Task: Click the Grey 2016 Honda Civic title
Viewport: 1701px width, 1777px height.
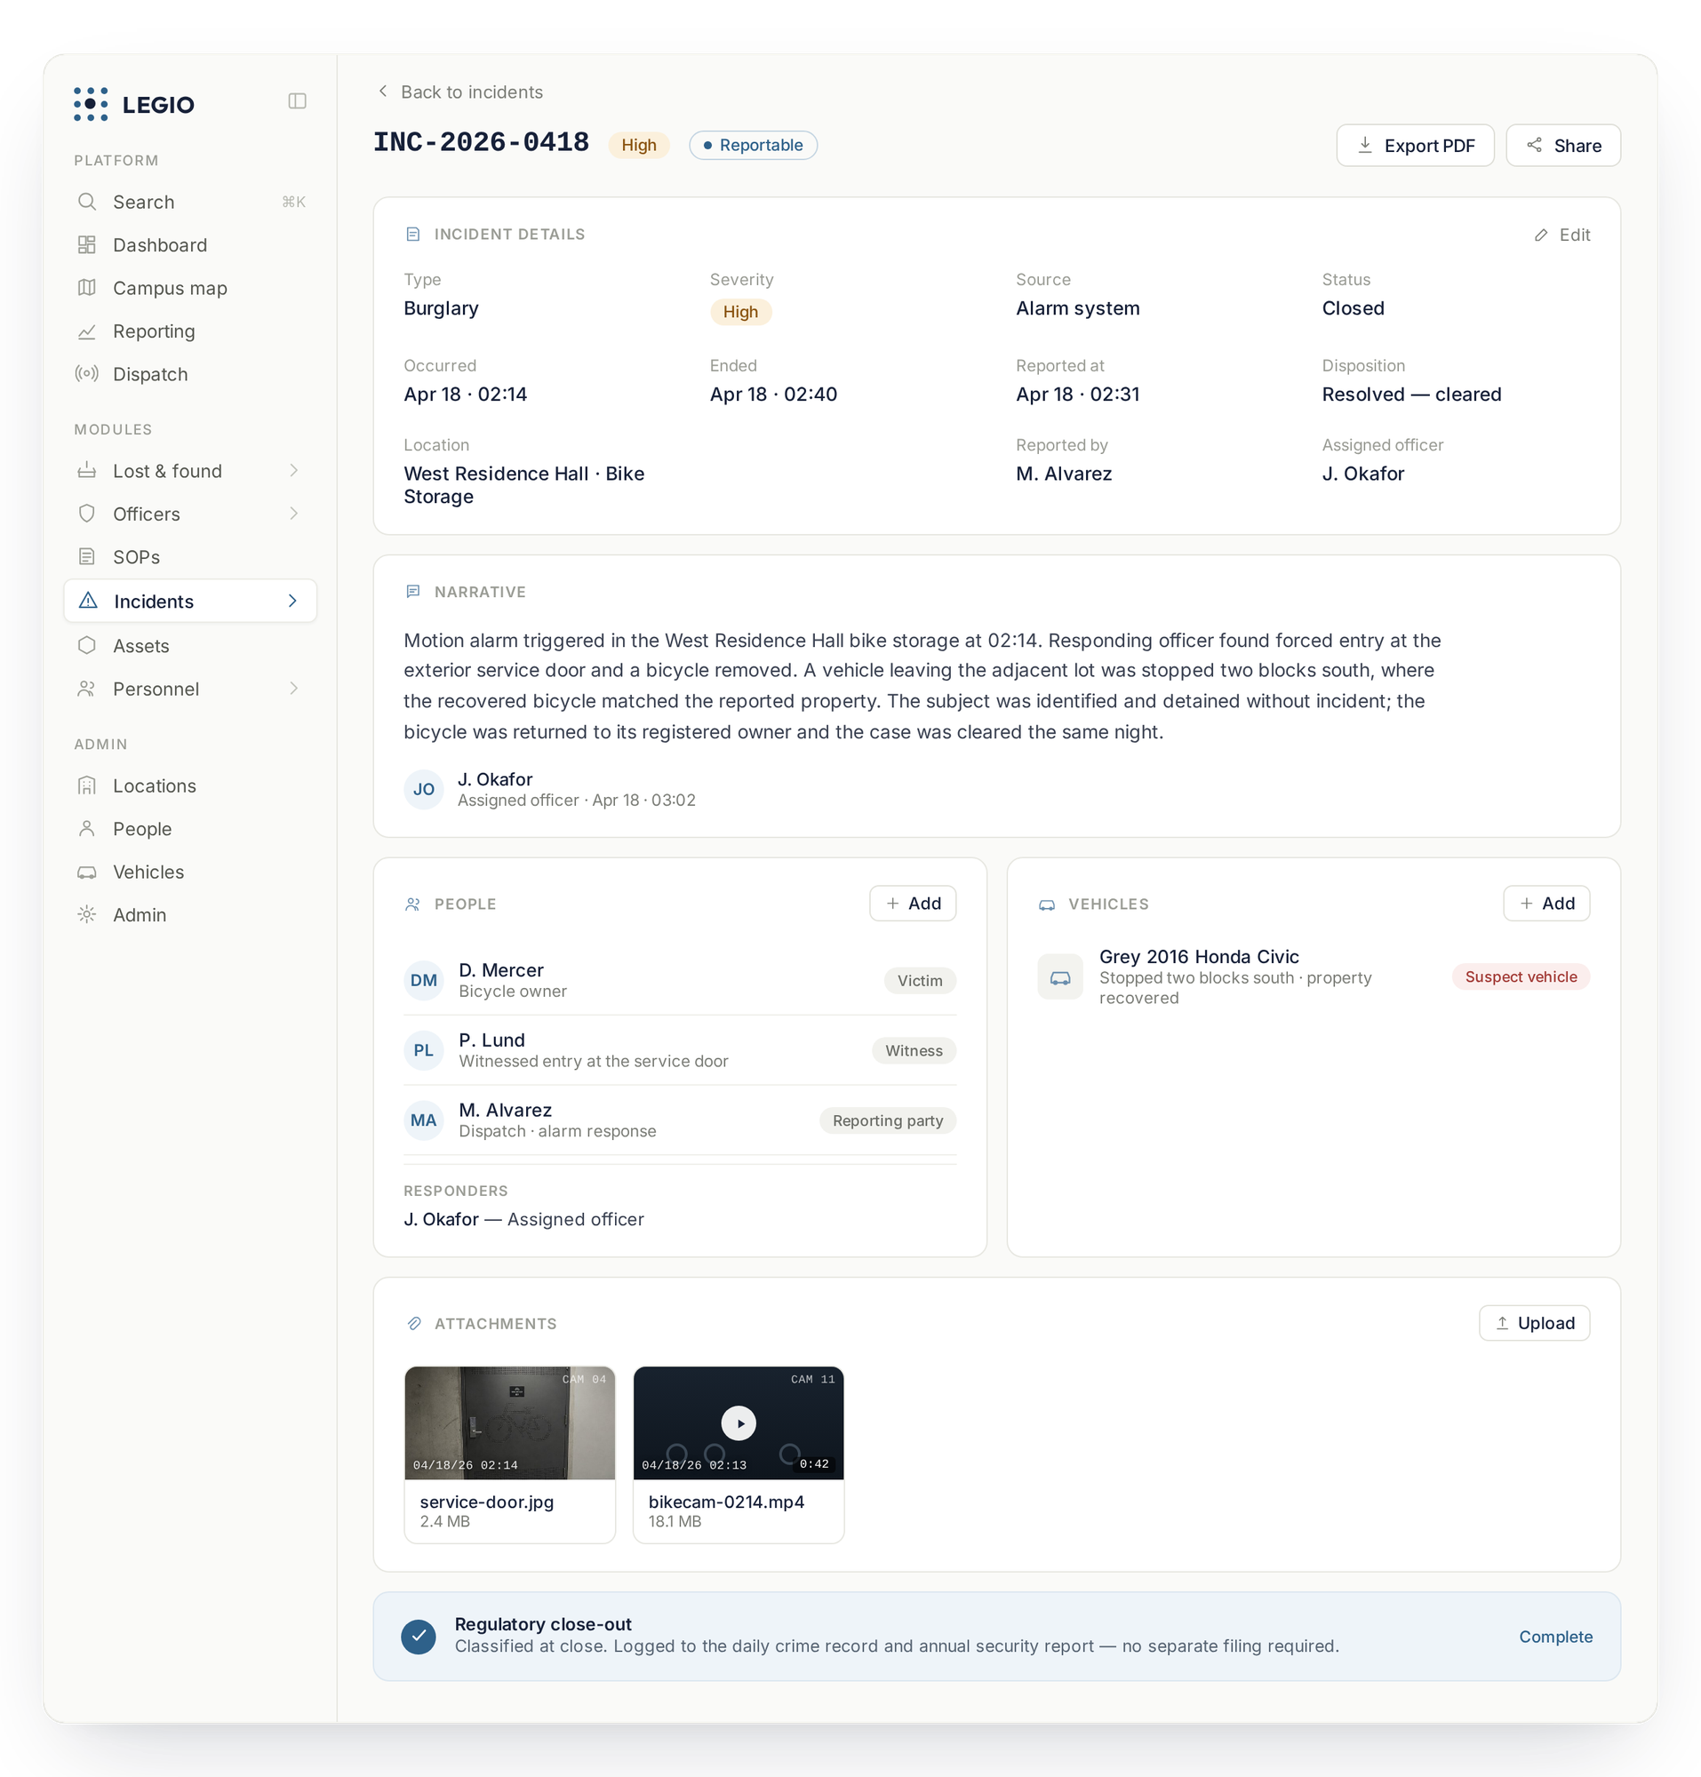Action: point(1199,957)
